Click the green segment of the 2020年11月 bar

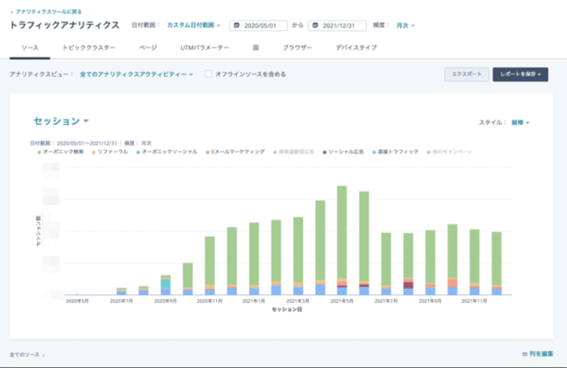(210, 261)
